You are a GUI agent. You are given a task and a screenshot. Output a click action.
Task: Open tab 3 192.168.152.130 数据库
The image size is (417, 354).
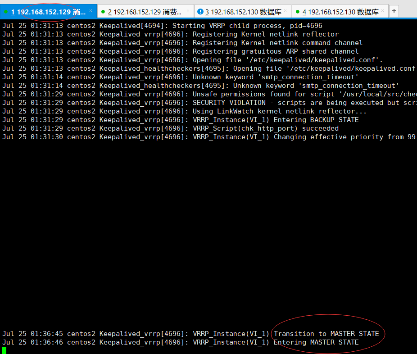click(x=243, y=12)
